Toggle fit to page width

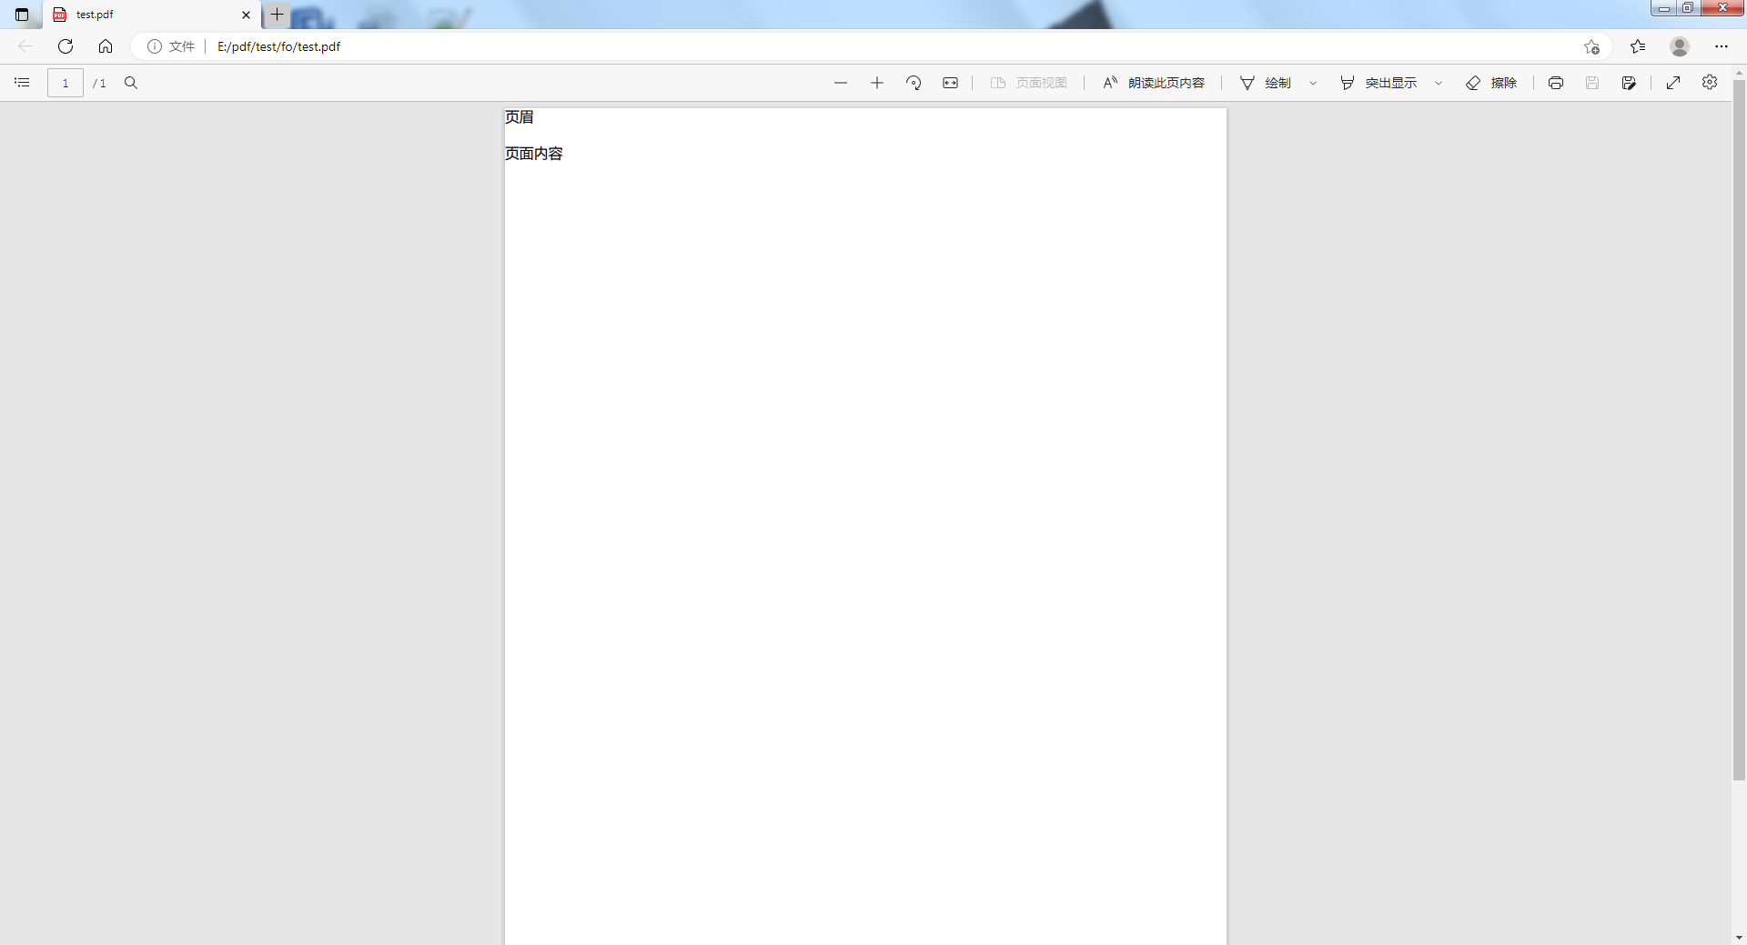pos(950,83)
